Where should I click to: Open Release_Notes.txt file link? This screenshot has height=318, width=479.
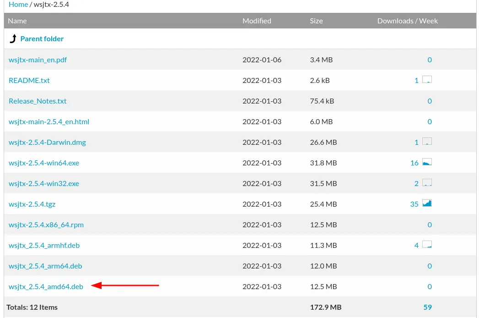click(x=38, y=101)
